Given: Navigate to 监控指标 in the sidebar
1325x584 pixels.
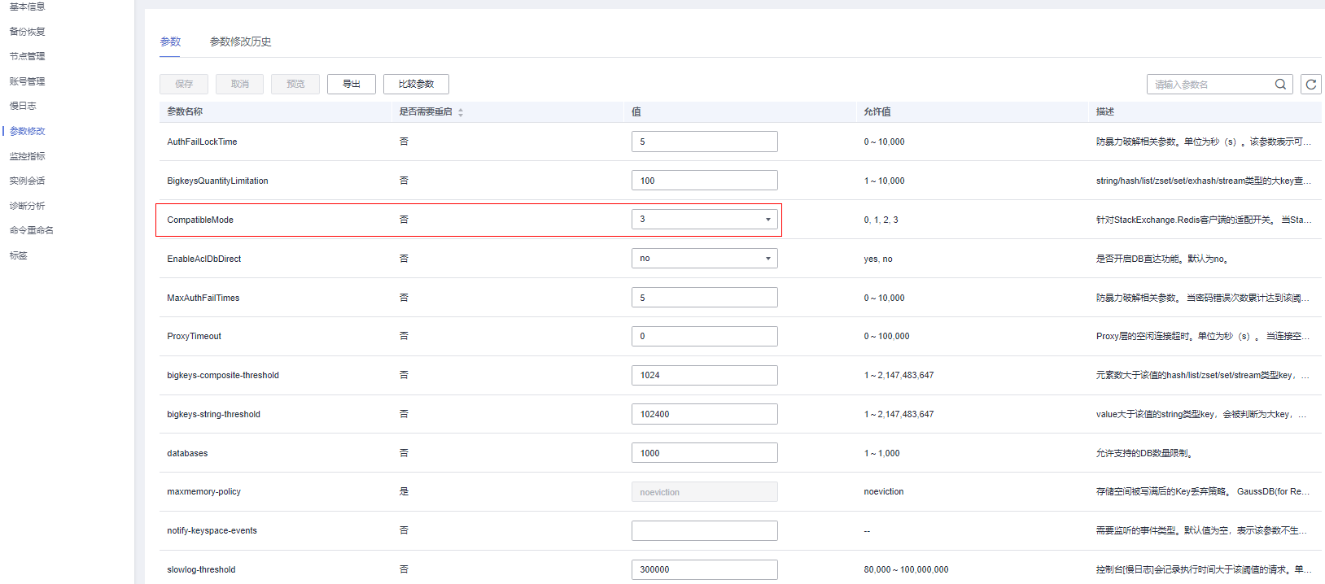Looking at the screenshot, I should pyautogui.click(x=28, y=156).
